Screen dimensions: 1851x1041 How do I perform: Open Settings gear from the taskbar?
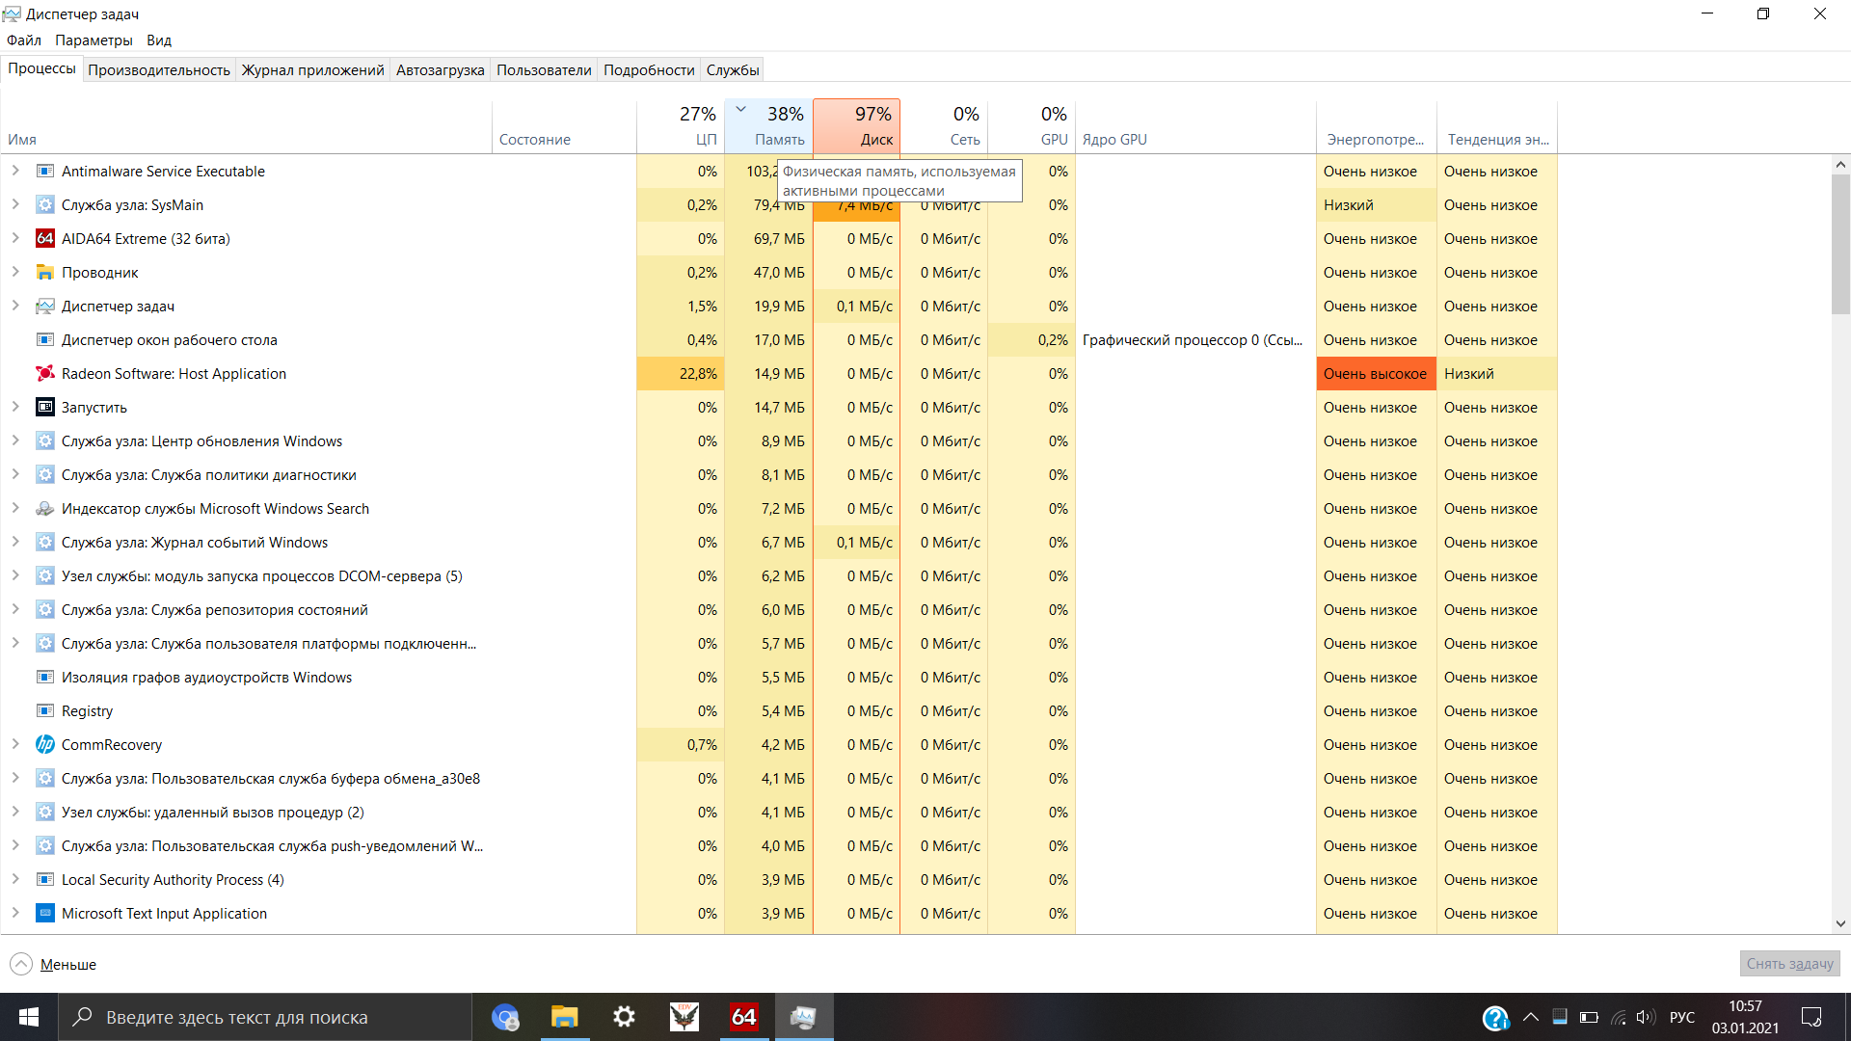tap(624, 1017)
